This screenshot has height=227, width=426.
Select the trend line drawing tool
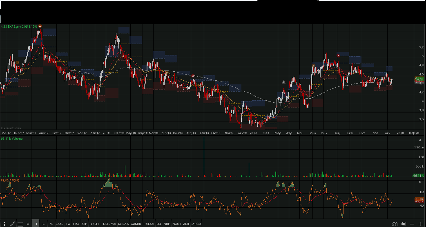[12, 224]
